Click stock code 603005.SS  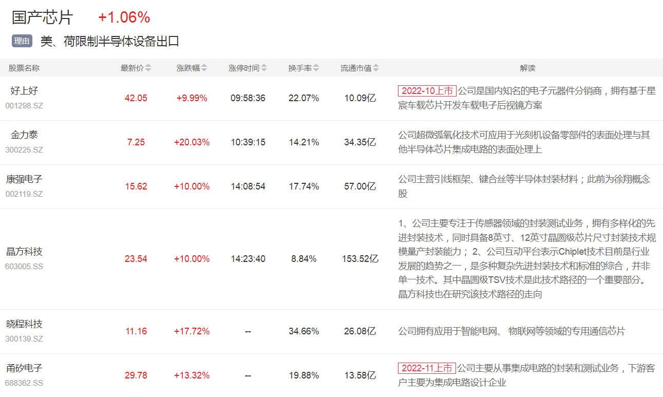(x=24, y=267)
